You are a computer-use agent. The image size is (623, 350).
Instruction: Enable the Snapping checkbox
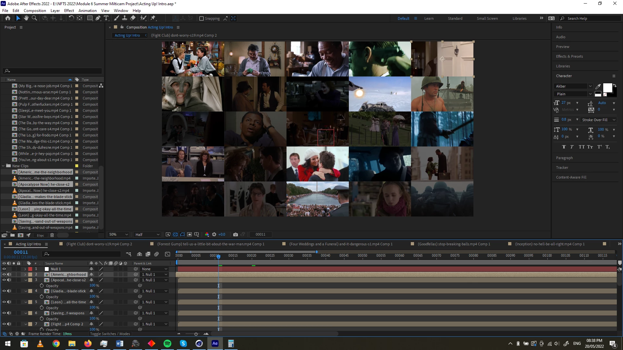pos(202,18)
